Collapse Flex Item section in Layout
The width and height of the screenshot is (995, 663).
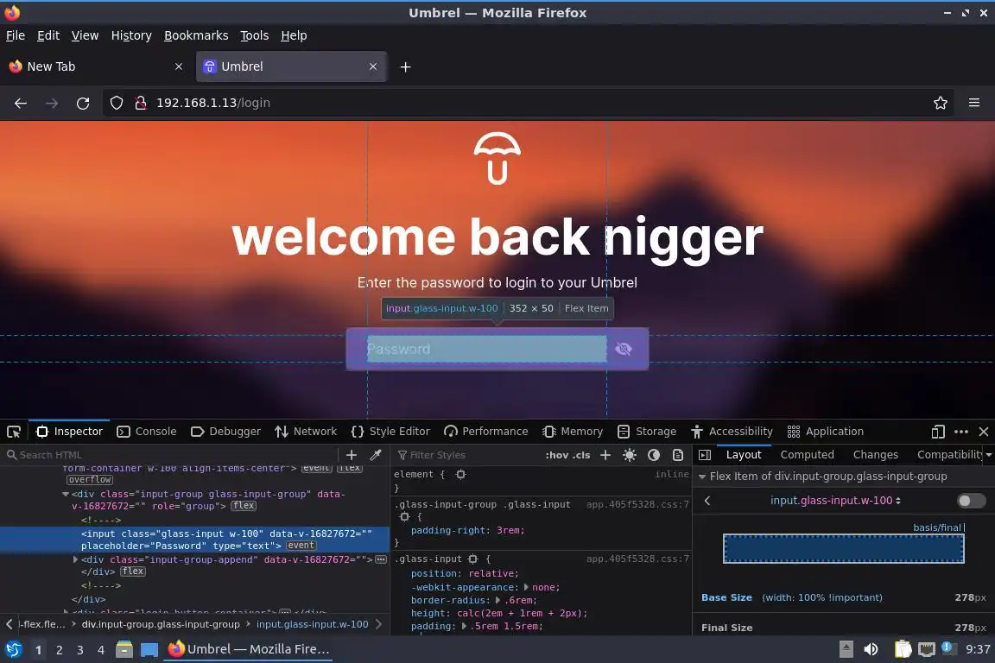(x=702, y=477)
